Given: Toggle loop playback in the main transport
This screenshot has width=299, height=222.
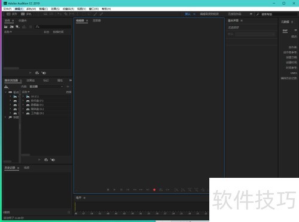Looking at the screenshot, I should point(161,190).
